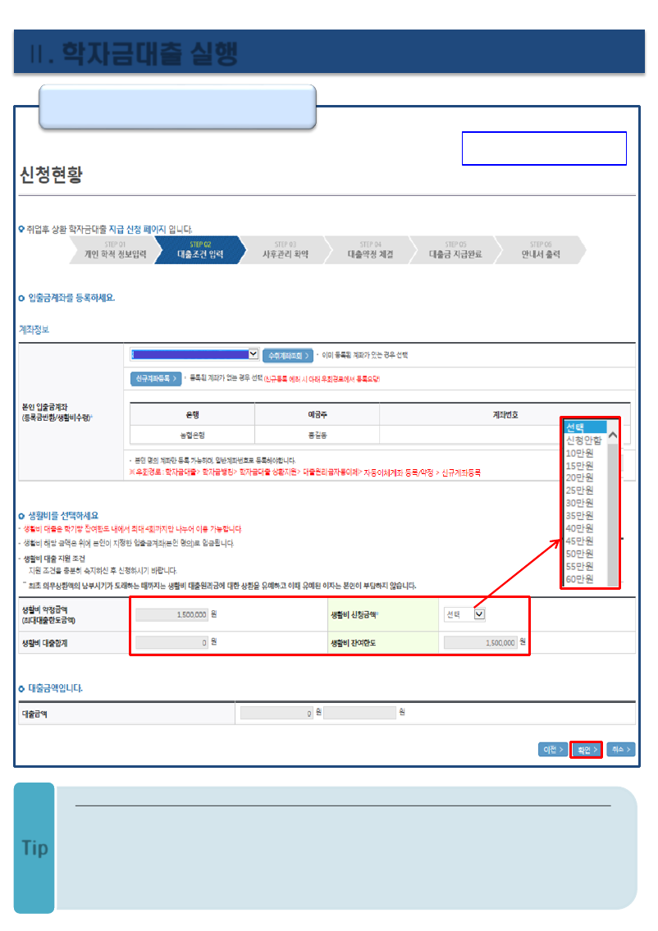Choose the 60만원 option
658x931 pixels.
(x=579, y=579)
